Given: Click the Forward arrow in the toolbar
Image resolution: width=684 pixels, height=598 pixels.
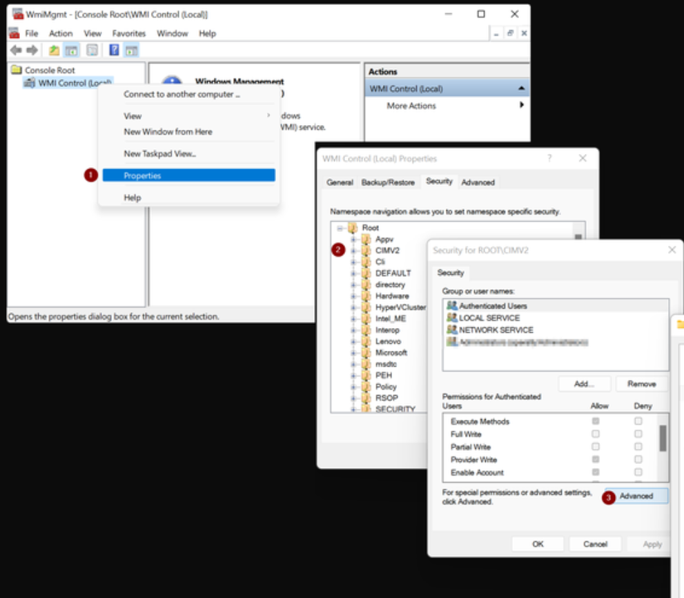Looking at the screenshot, I should [32, 50].
